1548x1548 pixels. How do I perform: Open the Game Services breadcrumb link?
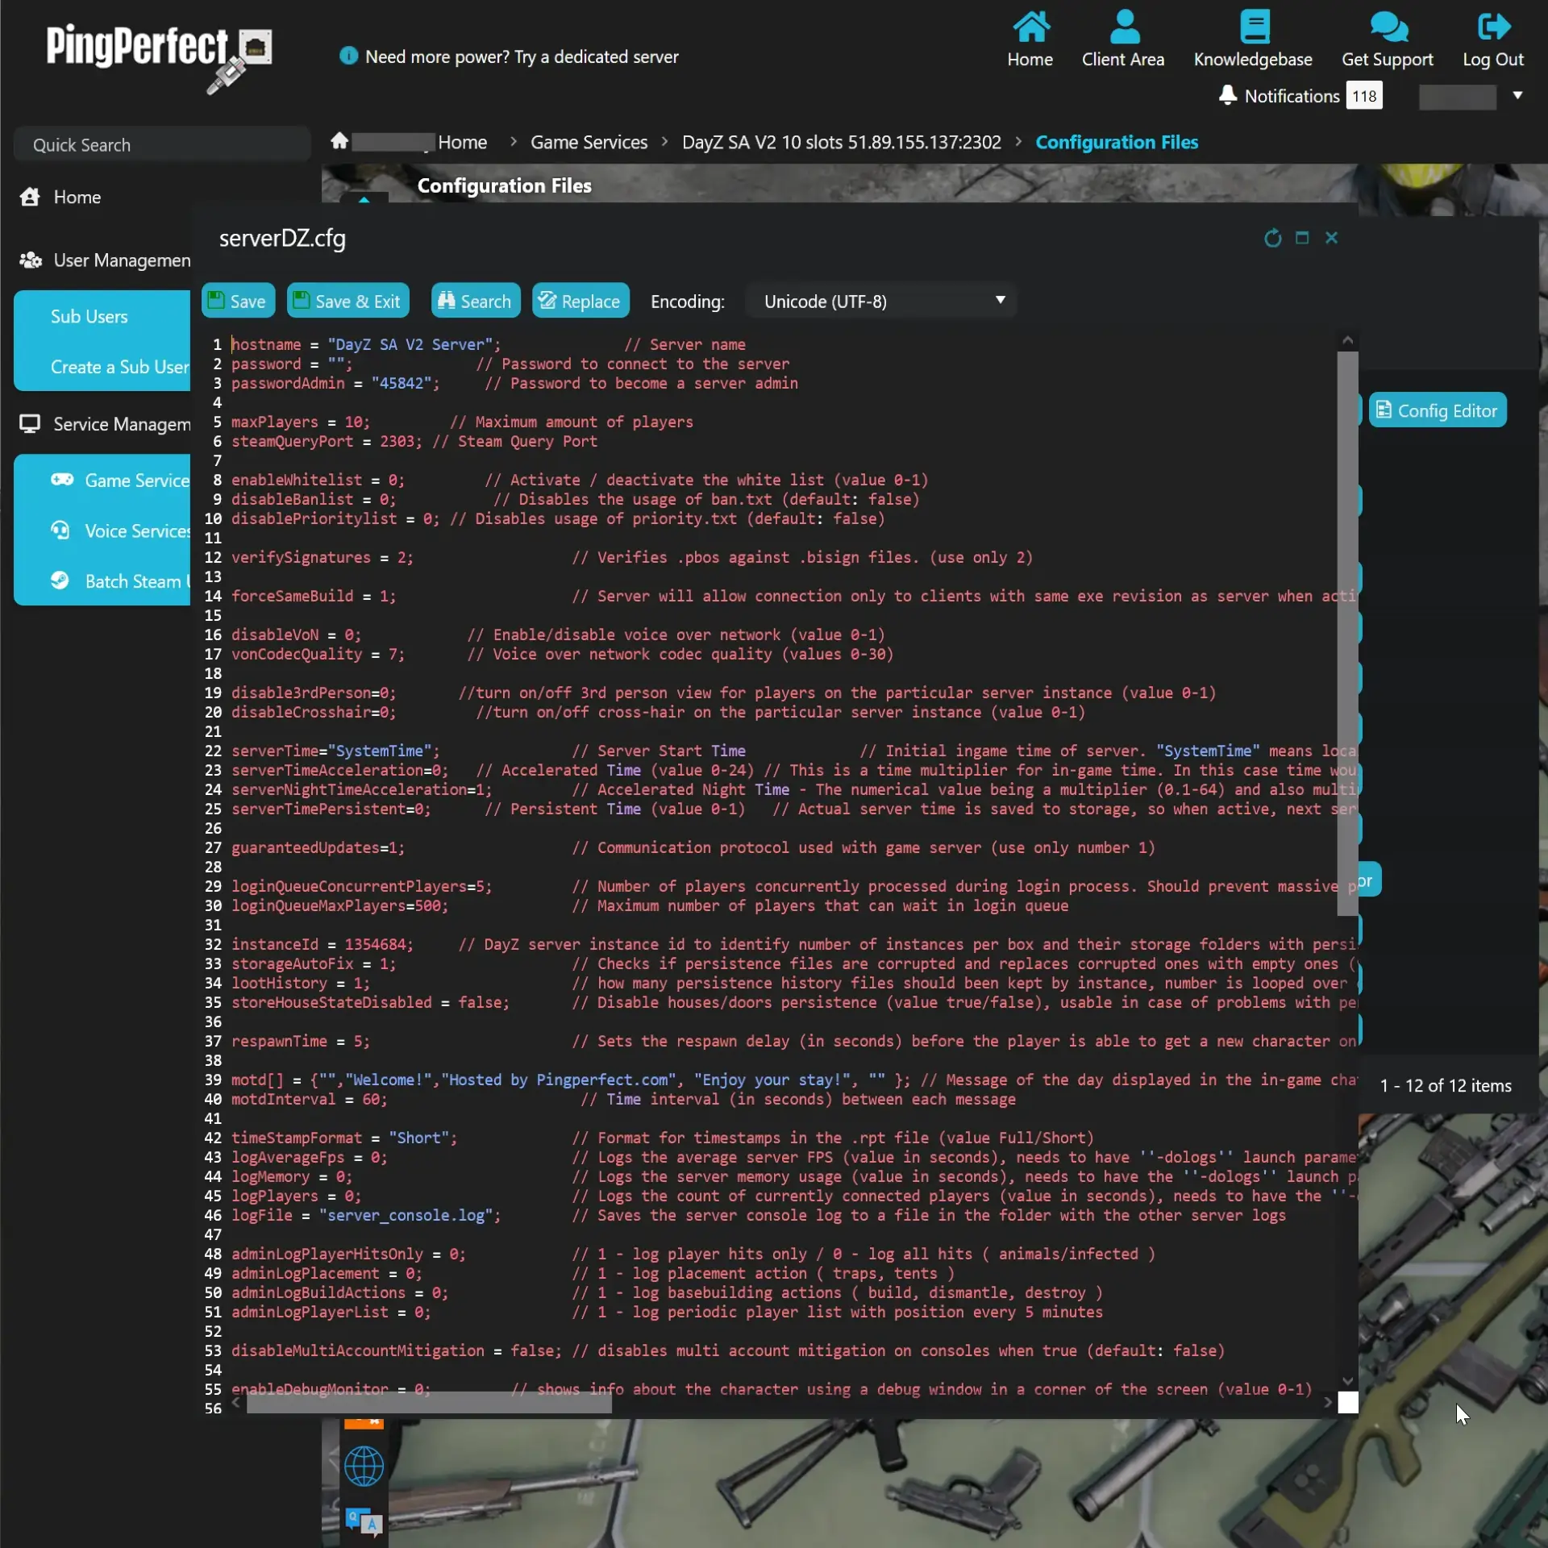pyautogui.click(x=589, y=142)
